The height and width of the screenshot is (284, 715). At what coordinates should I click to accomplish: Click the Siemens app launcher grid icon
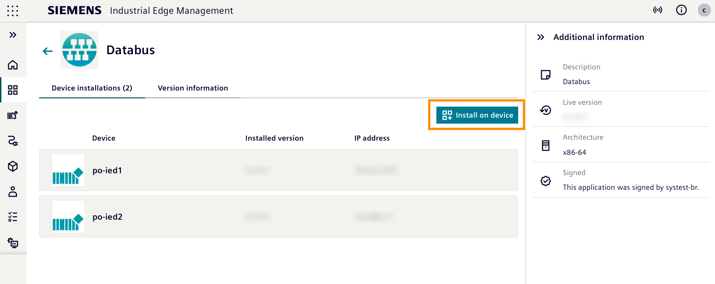pyautogui.click(x=12, y=11)
